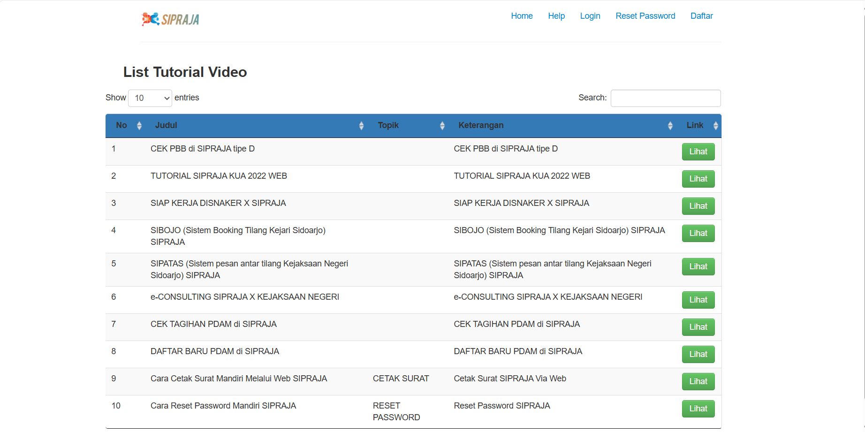Click the 'List Tutorial Video' heading
This screenshot has width=865, height=432.
tap(185, 72)
